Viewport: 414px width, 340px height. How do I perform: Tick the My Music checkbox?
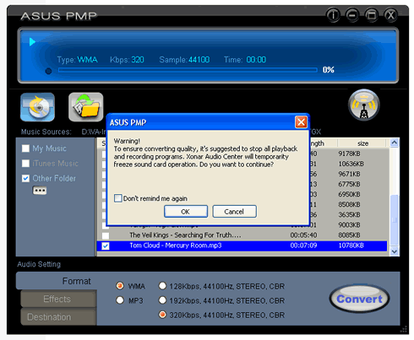(x=25, y=148)
